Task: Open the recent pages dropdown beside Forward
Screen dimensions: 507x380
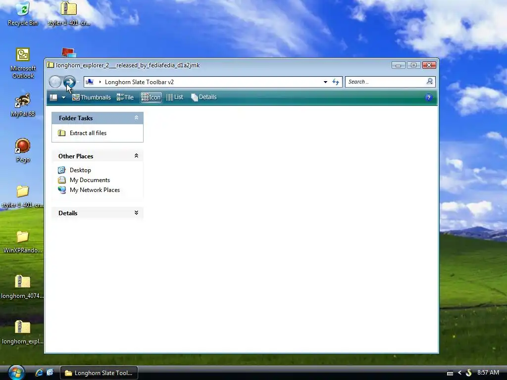Action: [78, 82]
